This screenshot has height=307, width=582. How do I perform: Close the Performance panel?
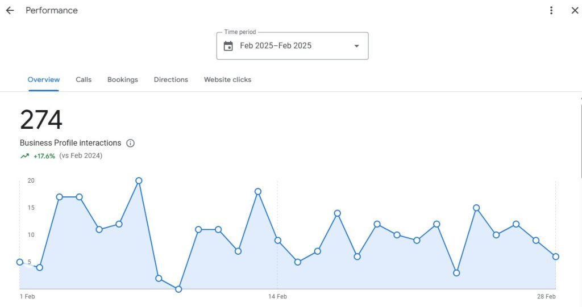click(x=575, y=10)
